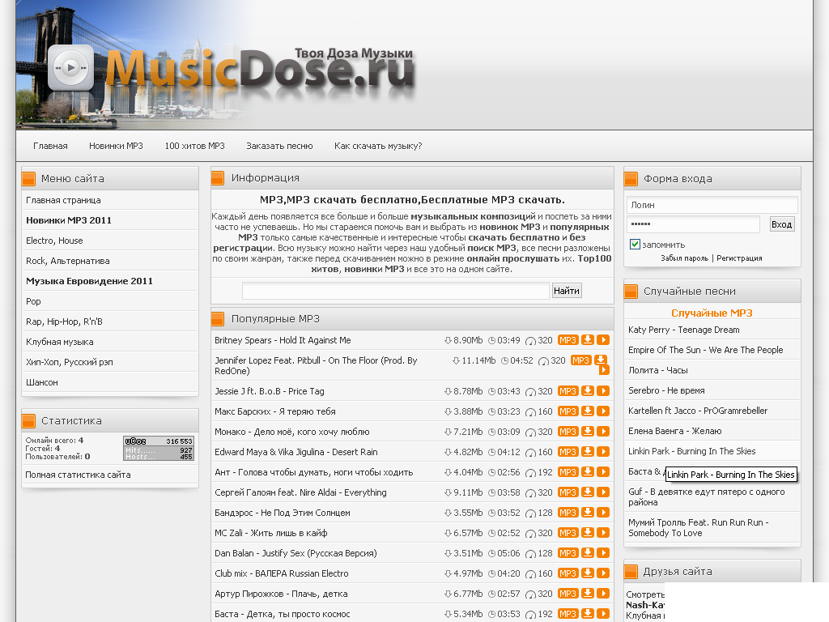Open random song Лолита - Часы
Viewport: 829px width, 622px height.
[657, 370]
